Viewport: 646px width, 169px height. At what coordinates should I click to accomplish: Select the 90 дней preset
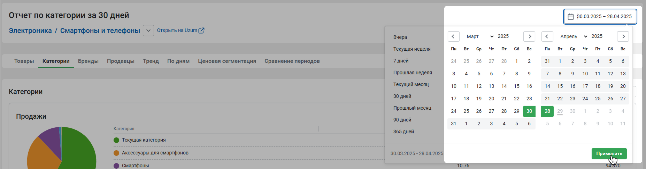pyautogui.click(x=402, y=120)
